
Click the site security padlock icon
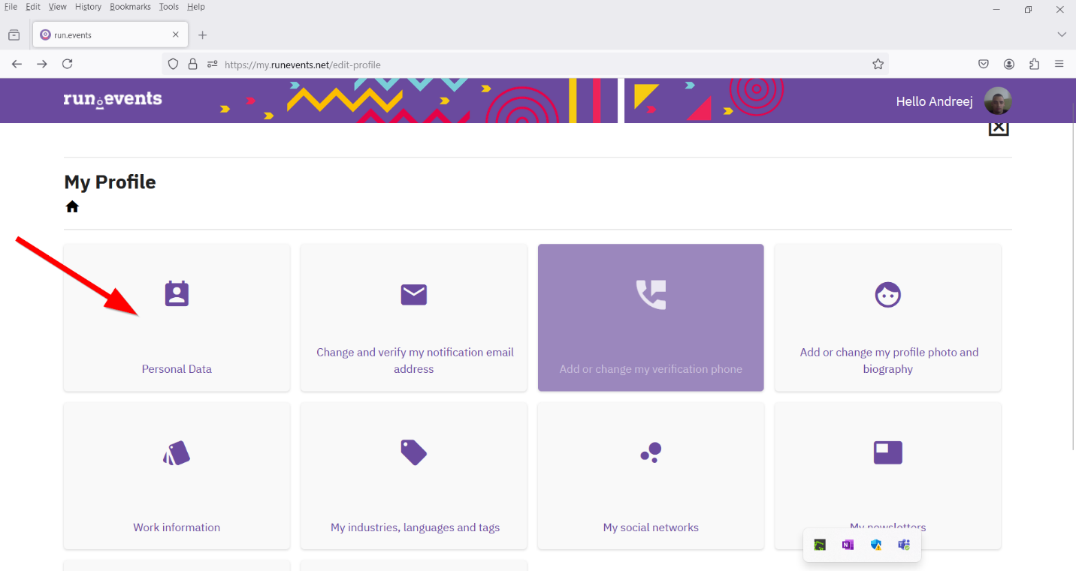[x=192, y=65]
